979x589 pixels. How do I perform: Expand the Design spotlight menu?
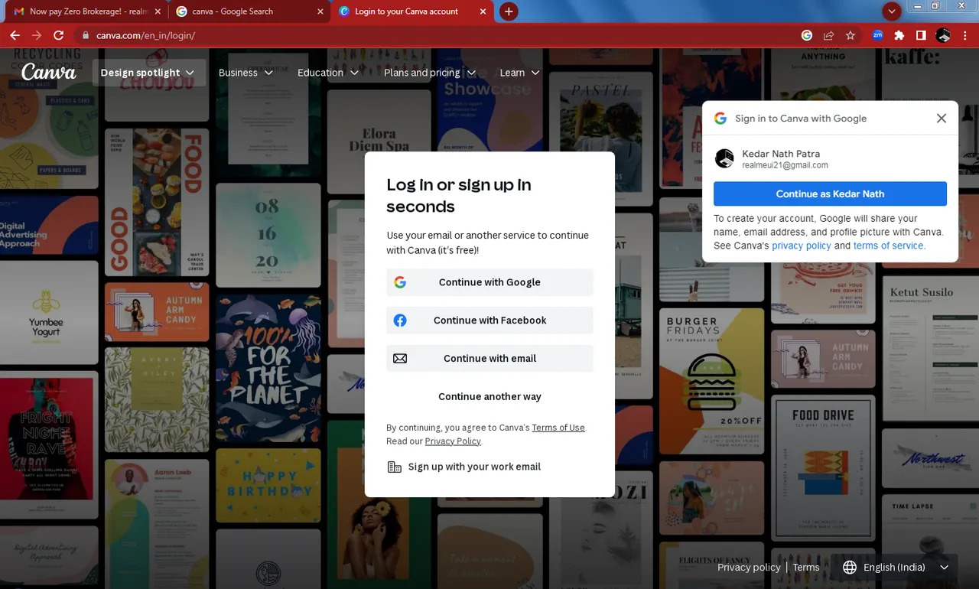tap(148, 73)
